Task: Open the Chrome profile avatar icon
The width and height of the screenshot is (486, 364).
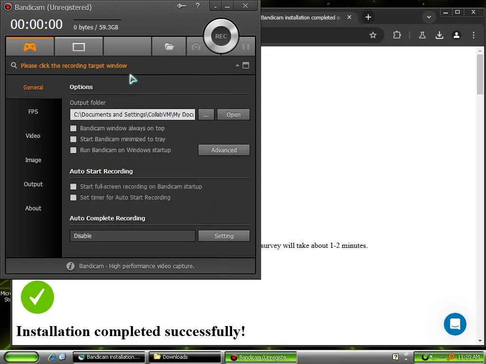Action: [x=456, y=35]
